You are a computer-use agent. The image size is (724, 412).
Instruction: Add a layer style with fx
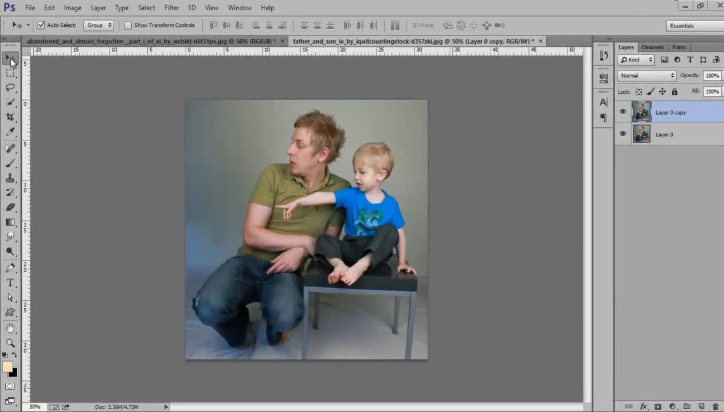click(x=643, y=406)
